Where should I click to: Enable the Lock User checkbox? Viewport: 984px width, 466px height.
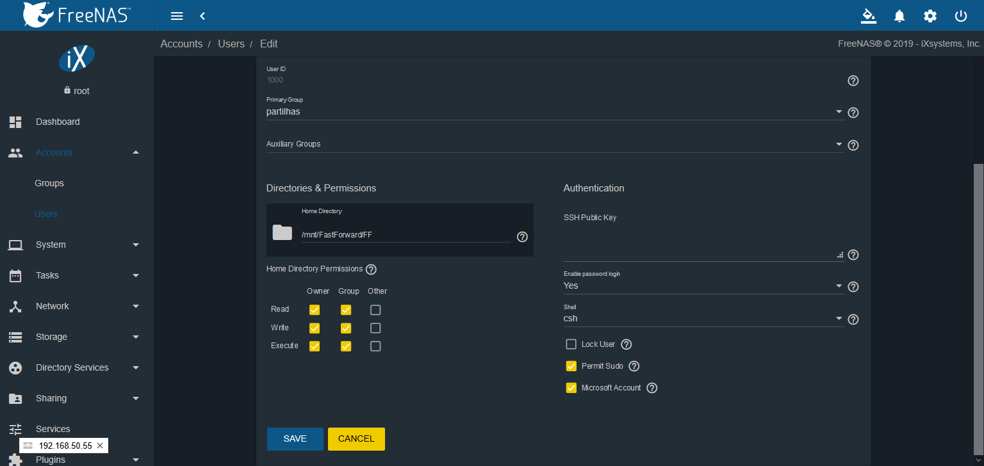pyautogui.click(x=571, y=344)
